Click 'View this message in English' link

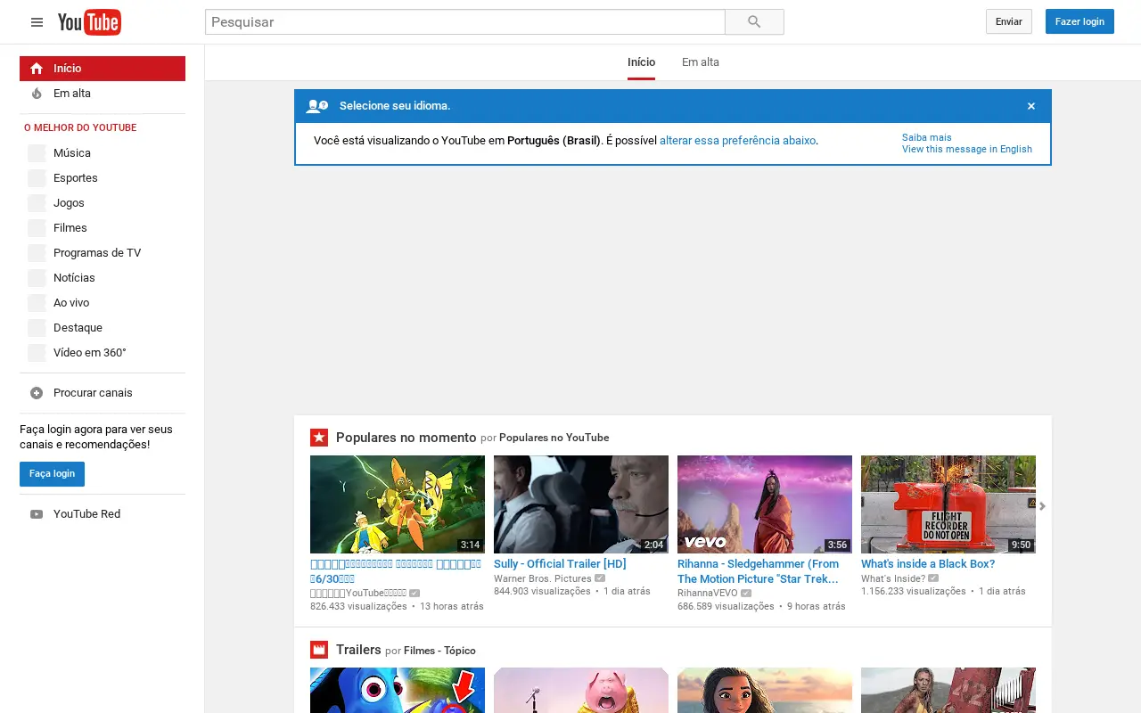(x=967, y=150)
